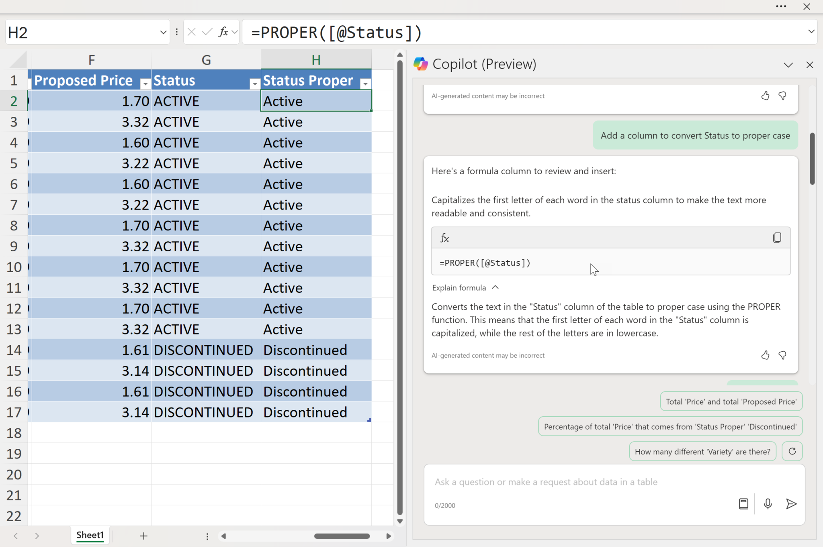Open the Status Proper filter dropdown
Screen dimensions: 823x548
click(x=365, y=84)
